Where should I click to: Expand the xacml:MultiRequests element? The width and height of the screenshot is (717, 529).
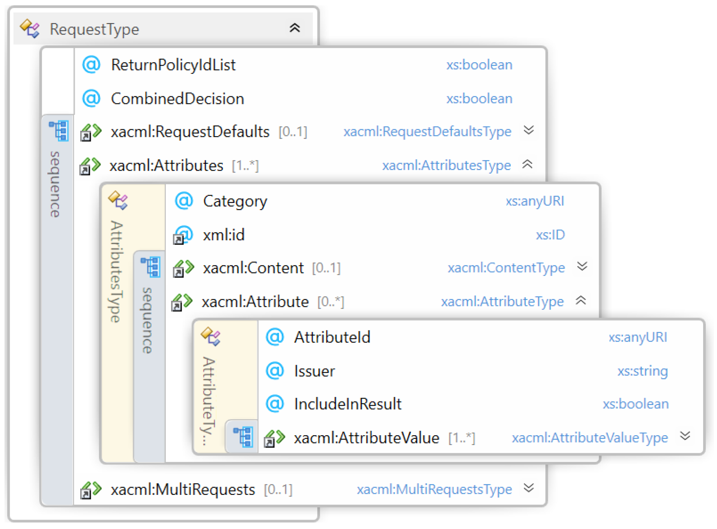coord(529,488)
